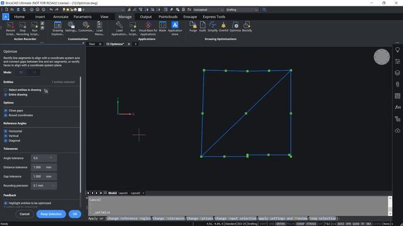This screenshot has width=403, height=226.
Task: Click the OK button
Action: click(75, 214)
